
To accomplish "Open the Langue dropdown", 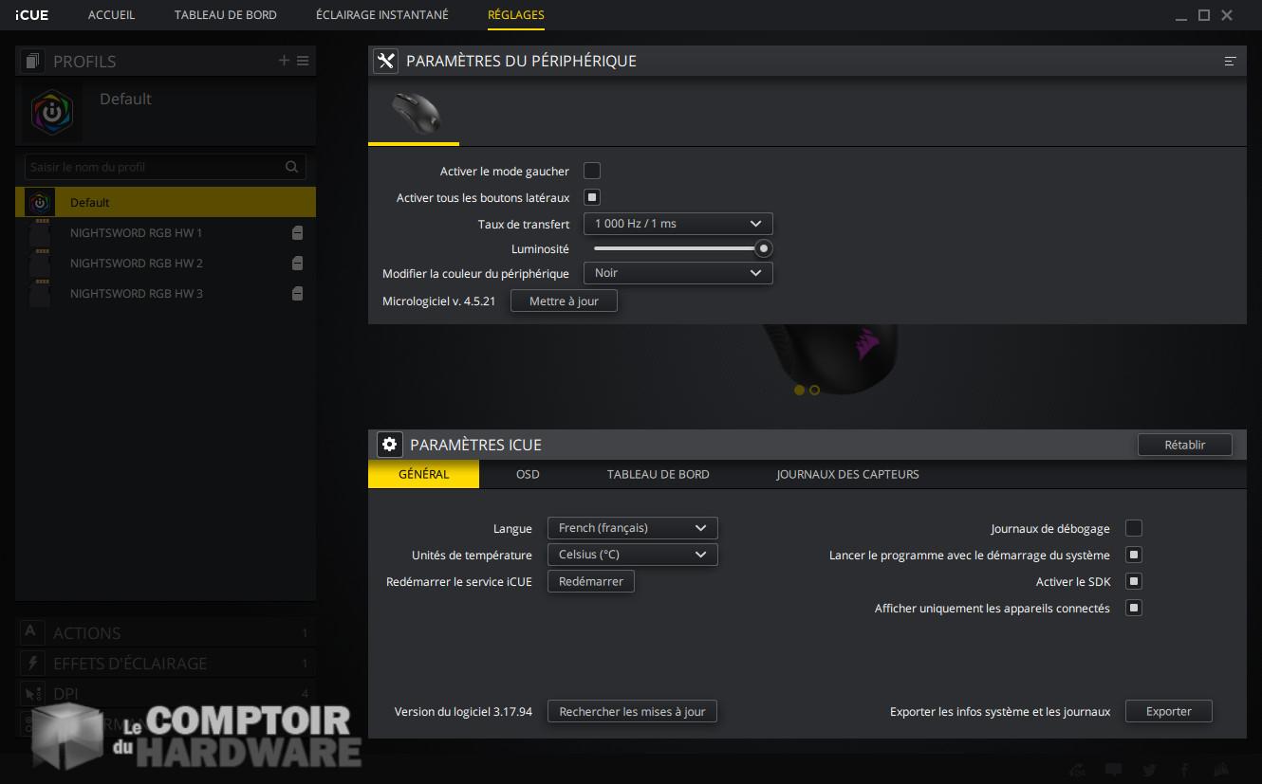I will click(632, 528).
